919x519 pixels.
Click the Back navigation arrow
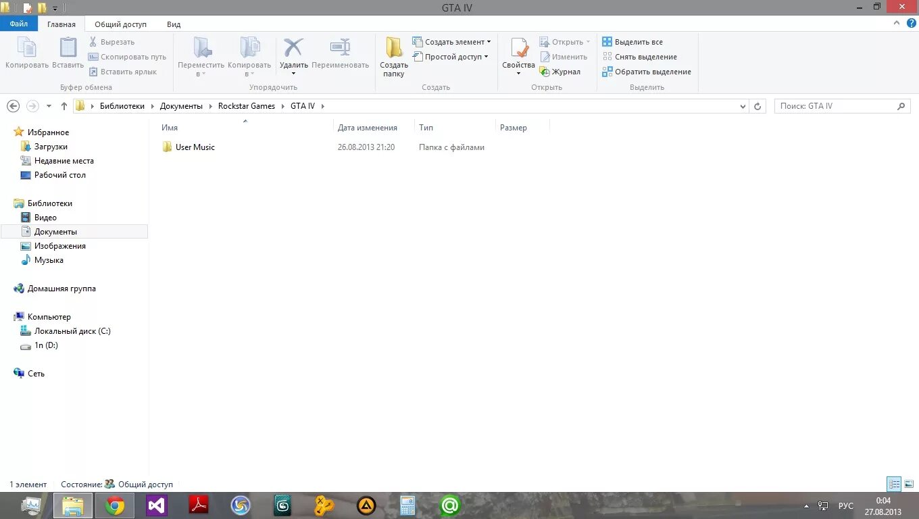[x=13, y=106]
